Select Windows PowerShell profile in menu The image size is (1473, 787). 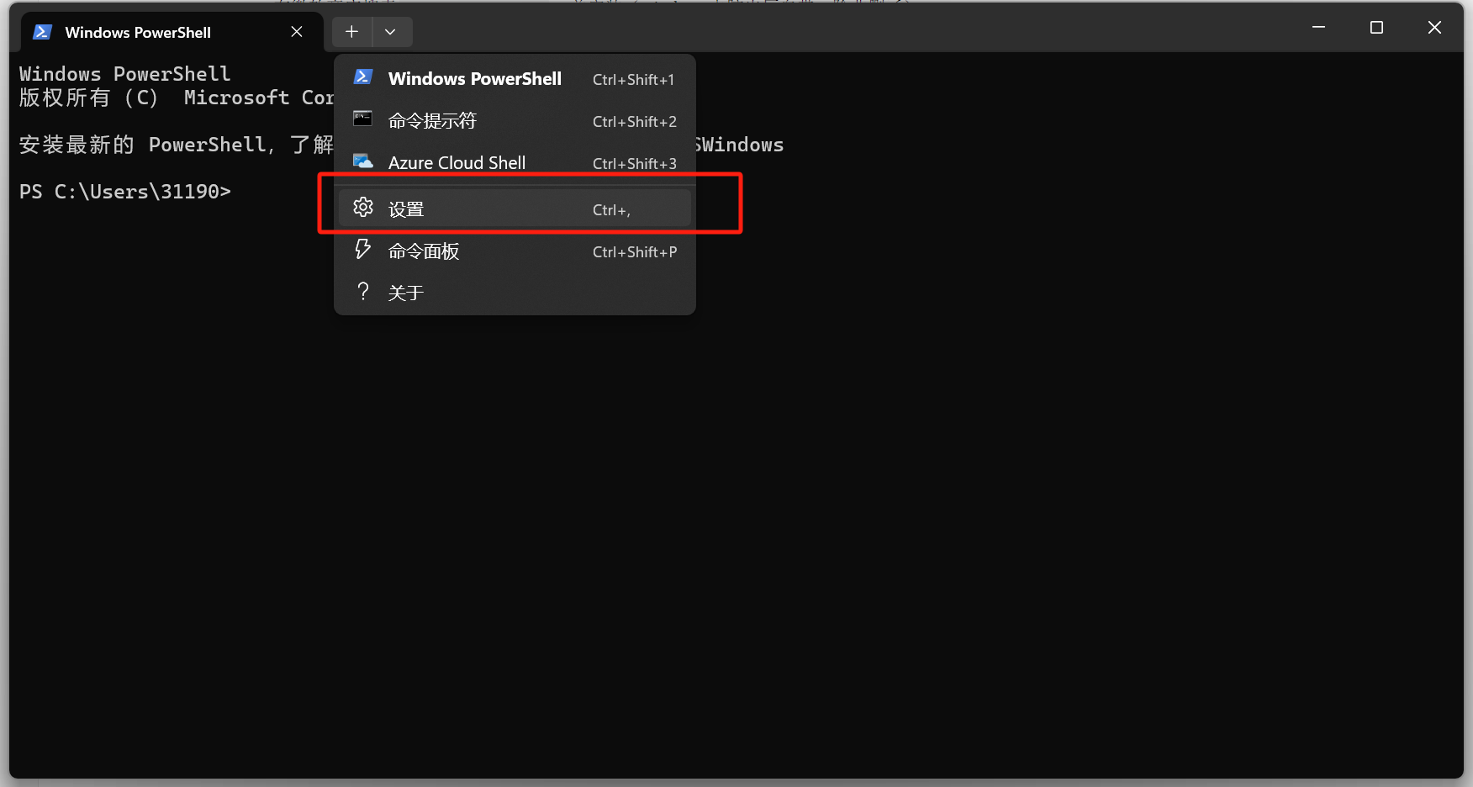515,79
